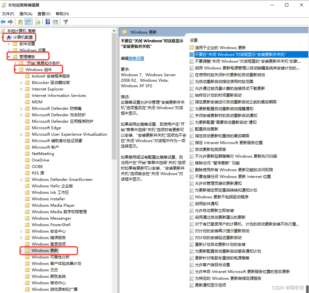Click the policy icon beside 自动更新检测频率
The width and height of the screenshot is (309, 293).
tap(191, 150)
